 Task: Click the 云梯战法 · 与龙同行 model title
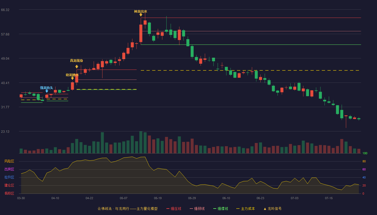[128, 209]
